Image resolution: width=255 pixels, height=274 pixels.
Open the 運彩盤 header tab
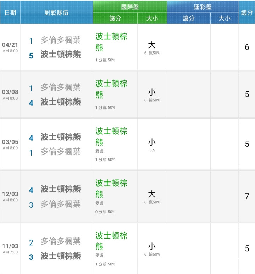click(203, 7)
